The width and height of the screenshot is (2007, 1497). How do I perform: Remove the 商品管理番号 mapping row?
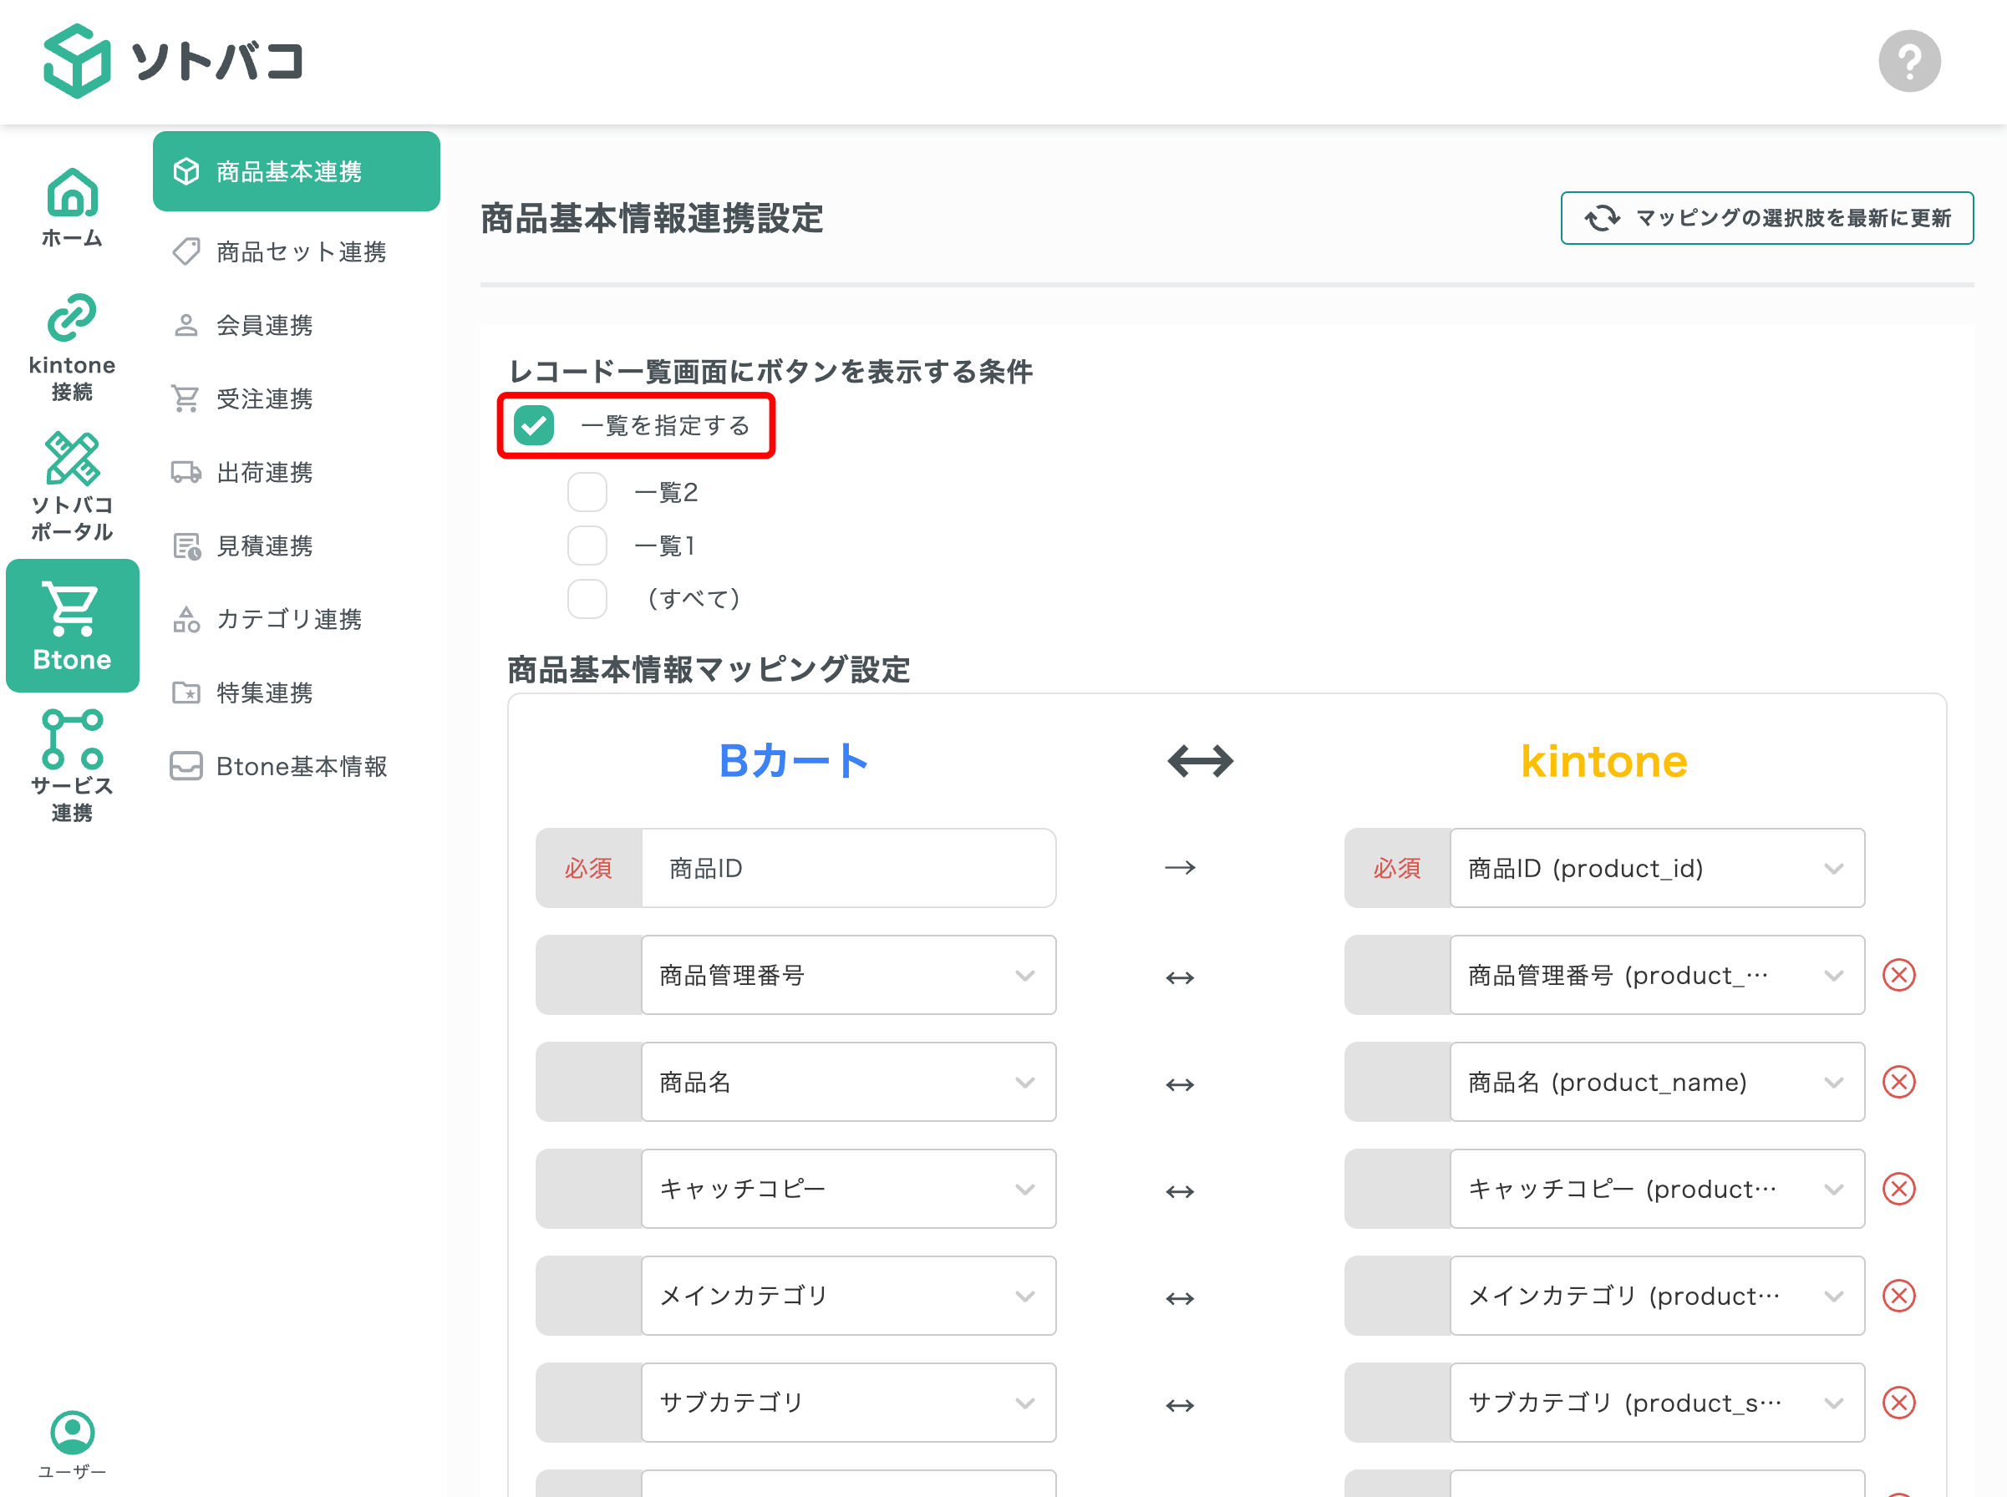(x=1899, y=975)
